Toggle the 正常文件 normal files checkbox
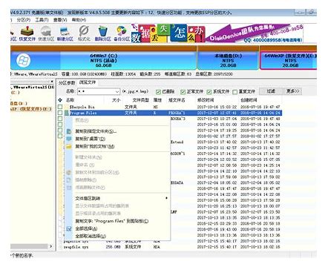The width and height of the screenshot is (328, 267). [x=183, y=92]
